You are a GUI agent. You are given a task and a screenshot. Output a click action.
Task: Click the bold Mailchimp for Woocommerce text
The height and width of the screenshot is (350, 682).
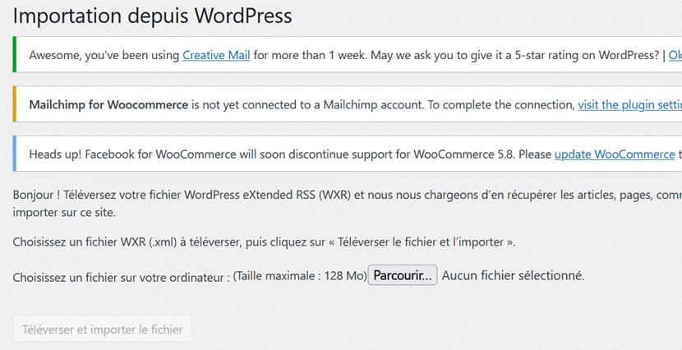click(x=108, y=105)
